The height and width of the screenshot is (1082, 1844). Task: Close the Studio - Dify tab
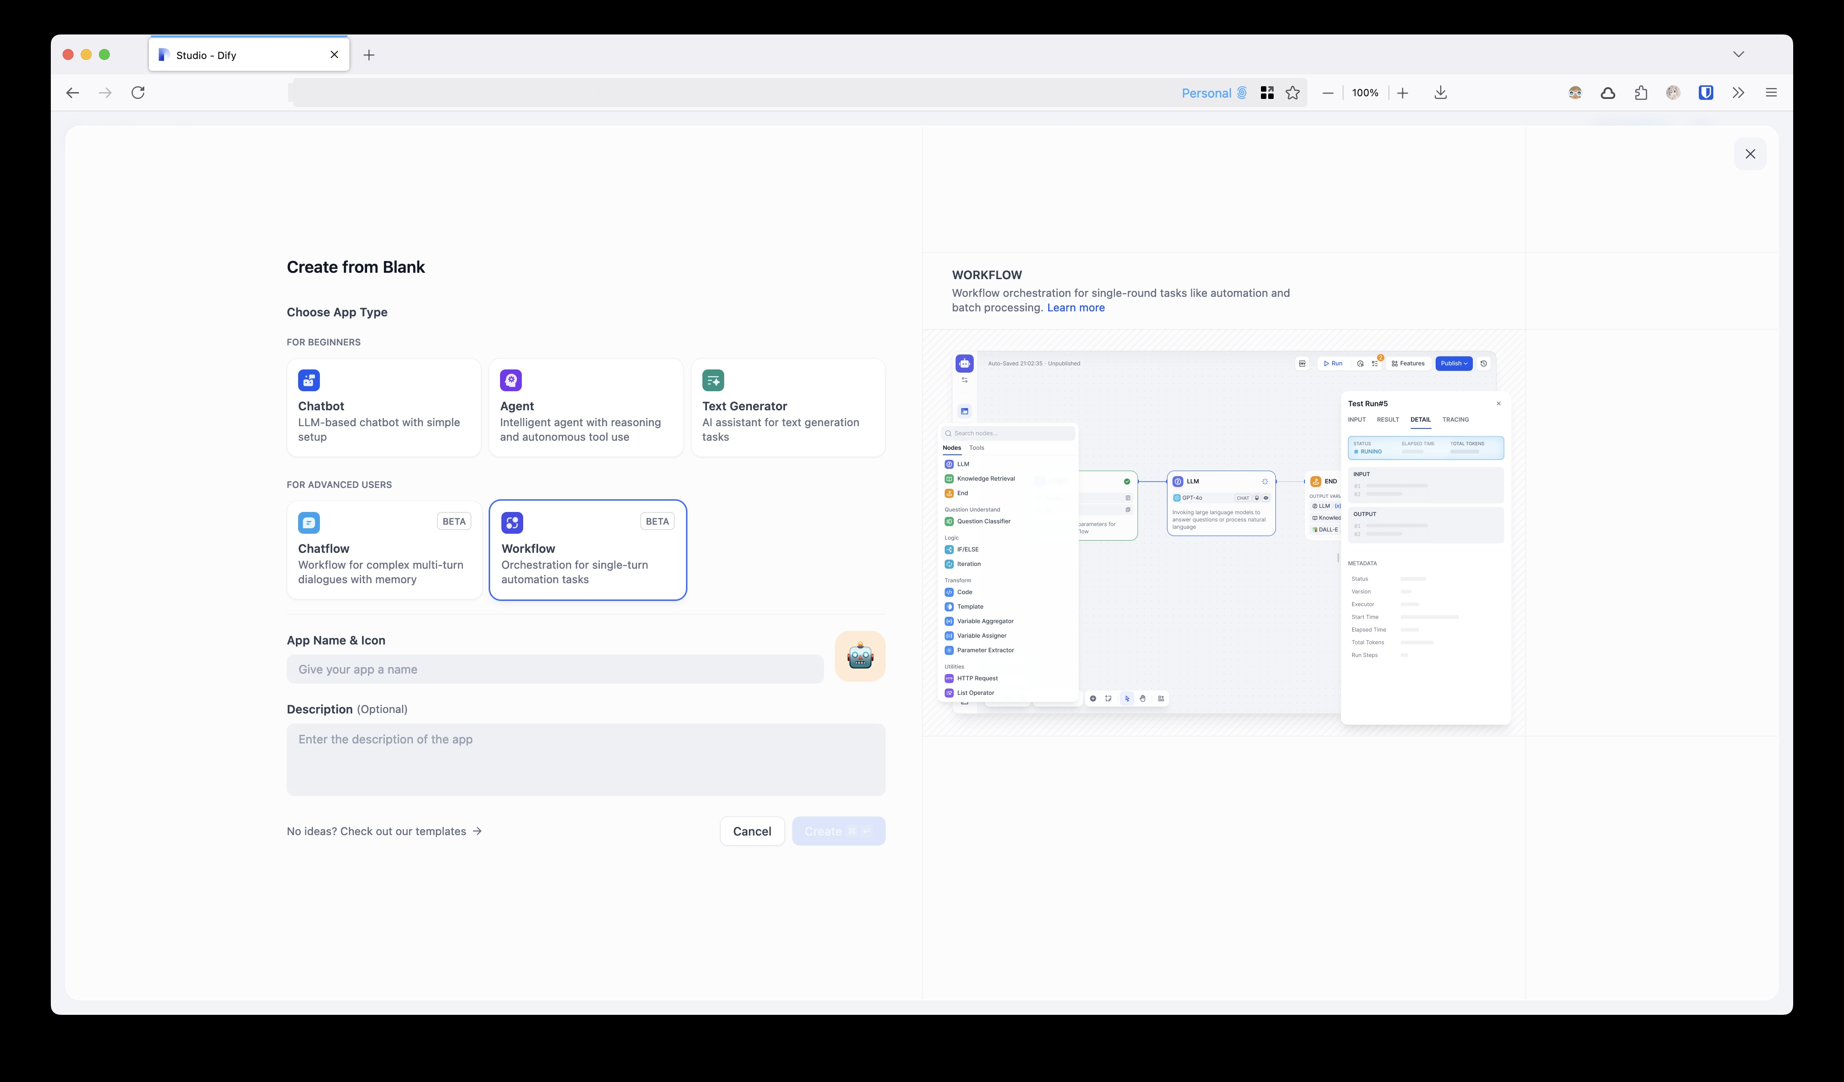click(x=333, y=55)
